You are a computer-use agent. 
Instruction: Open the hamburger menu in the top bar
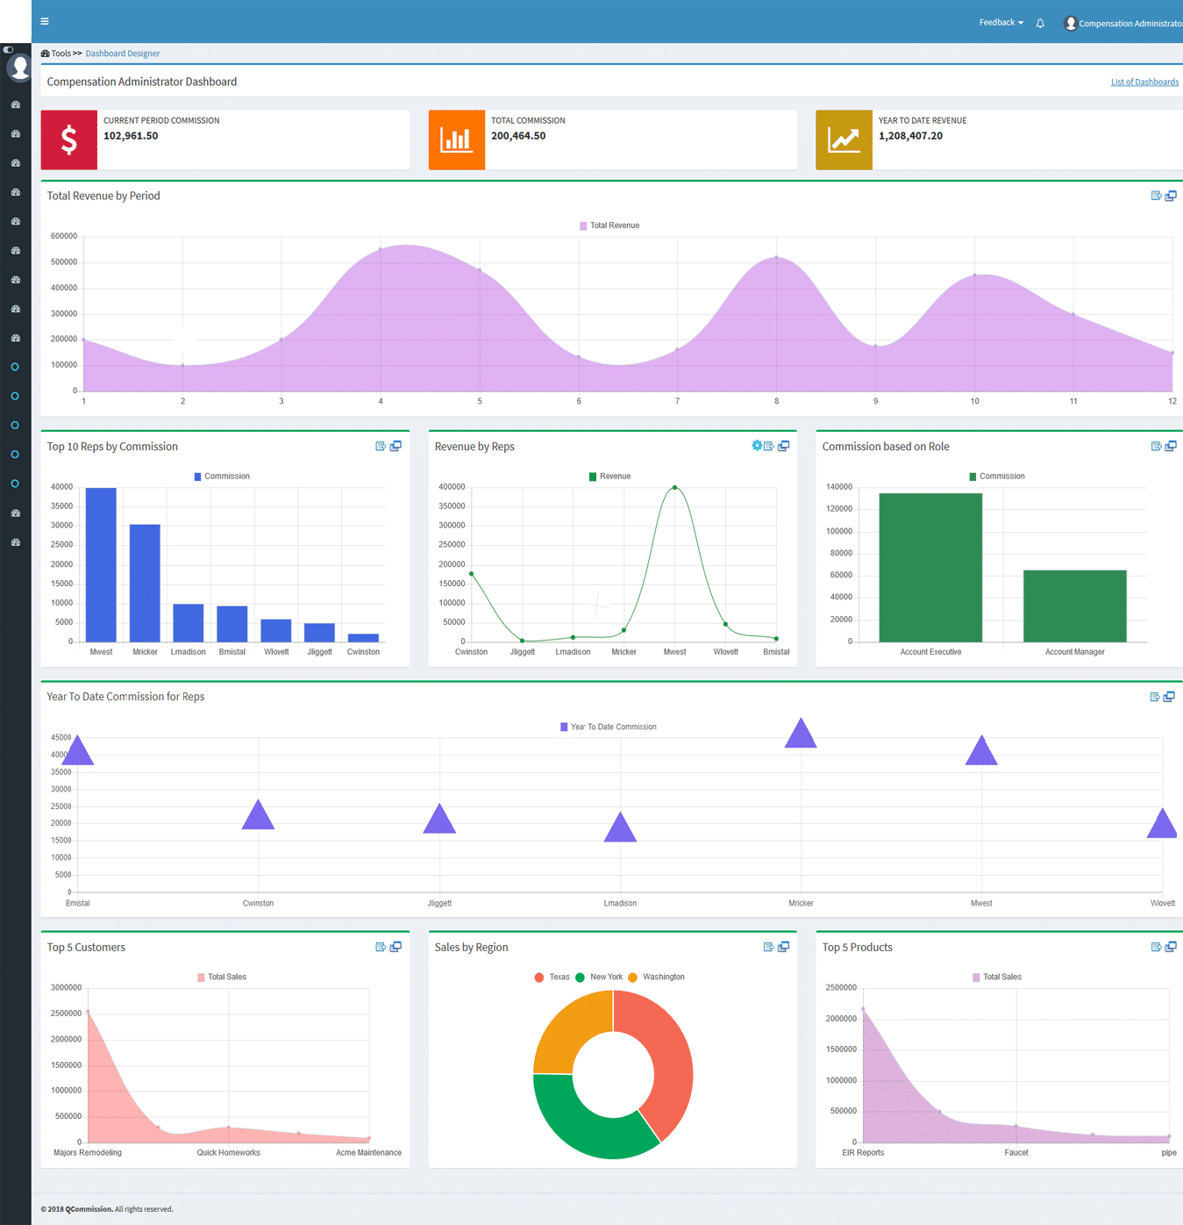(45, 21)
